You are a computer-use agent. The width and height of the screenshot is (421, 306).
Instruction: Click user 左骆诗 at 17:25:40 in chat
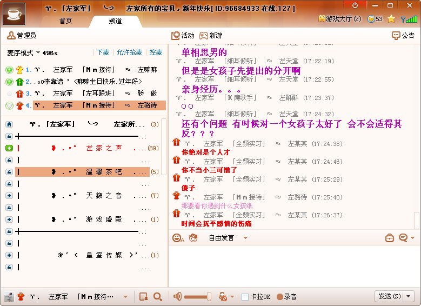(297, 197)
